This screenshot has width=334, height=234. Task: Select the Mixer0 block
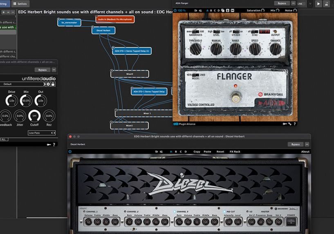(130, 74)
